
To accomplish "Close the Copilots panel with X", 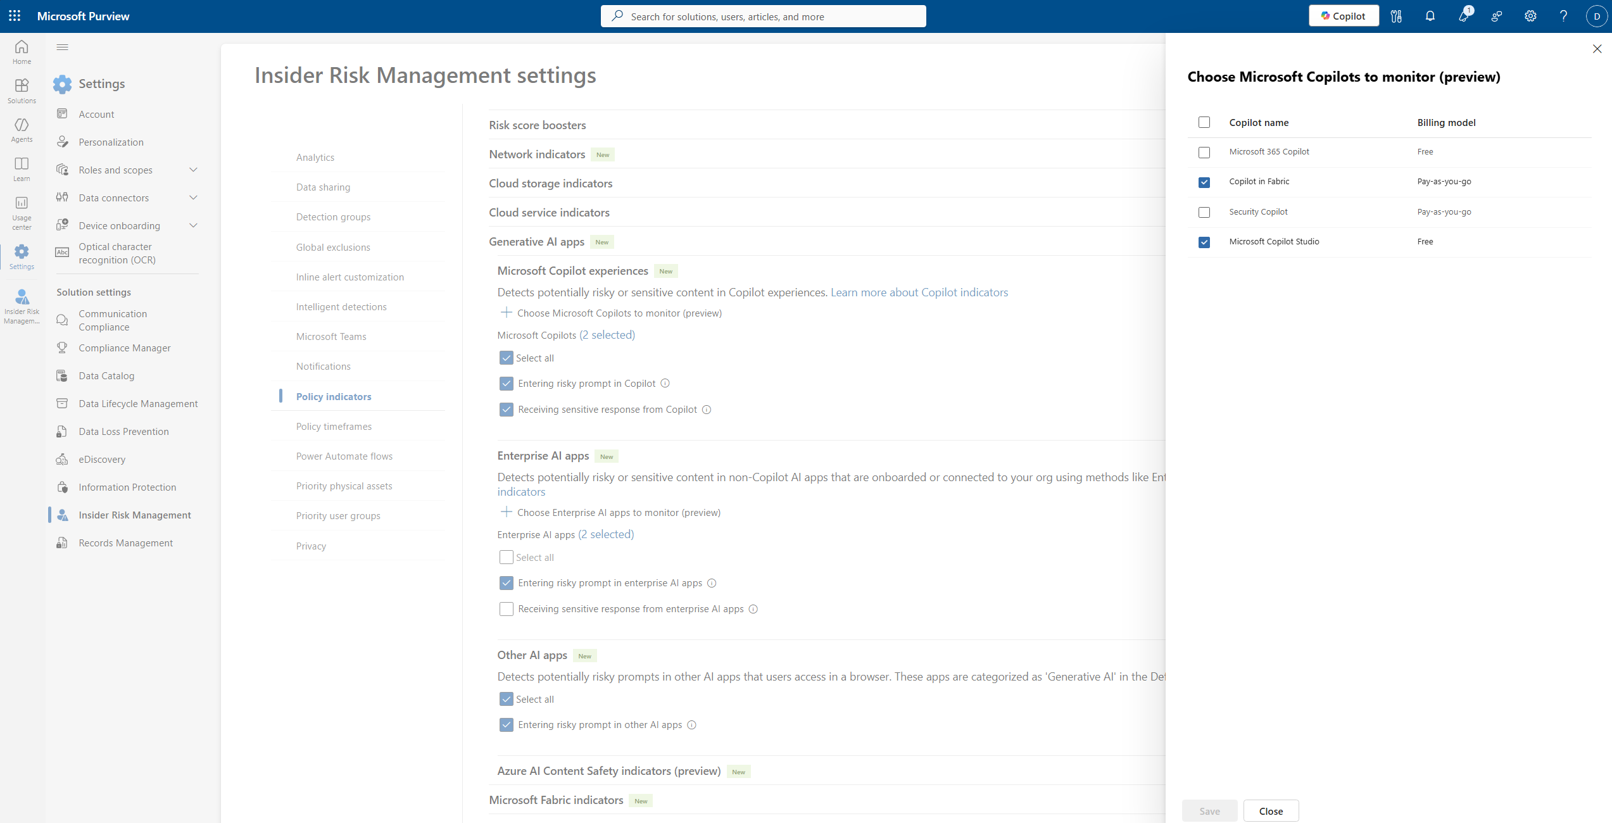I will [x=1597, y=49].
